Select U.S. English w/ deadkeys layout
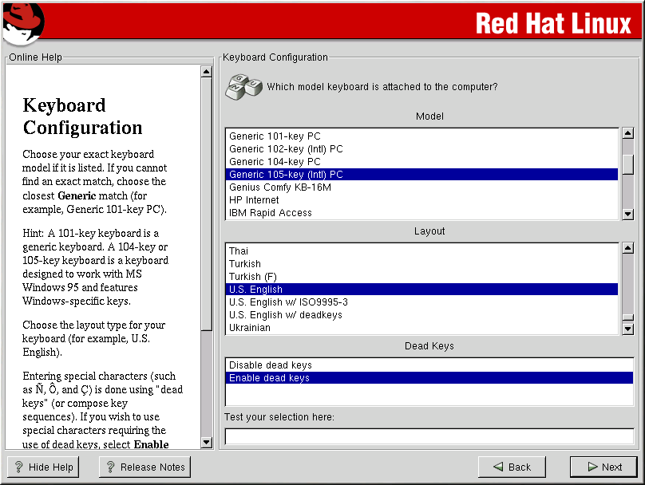Viewport: 645px width, 485px height. coord(286,315)
